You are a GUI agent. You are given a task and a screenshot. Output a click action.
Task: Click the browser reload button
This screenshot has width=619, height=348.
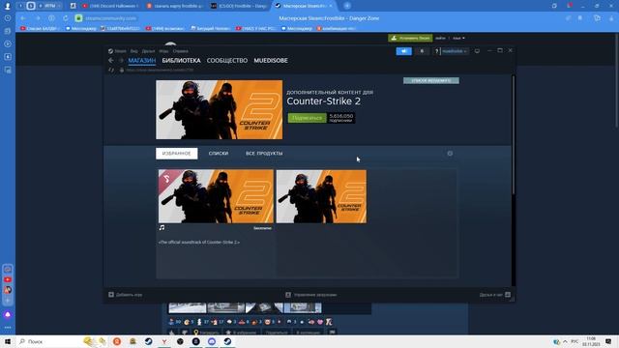coord(66,18)
